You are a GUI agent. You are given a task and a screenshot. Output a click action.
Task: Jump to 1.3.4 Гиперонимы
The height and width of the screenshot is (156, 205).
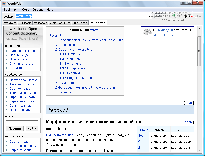73,68
